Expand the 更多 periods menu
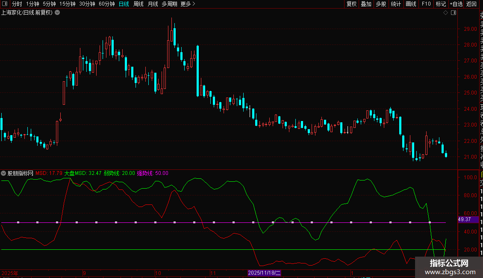 (188, 4)
